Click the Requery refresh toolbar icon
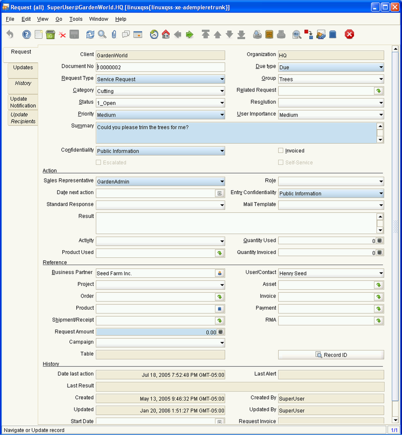This screenshot has width=402, height=435. pos(90,34)
